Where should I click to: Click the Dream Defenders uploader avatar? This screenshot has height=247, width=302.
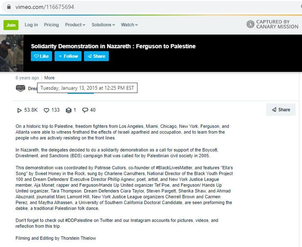(x=20, y=88)
